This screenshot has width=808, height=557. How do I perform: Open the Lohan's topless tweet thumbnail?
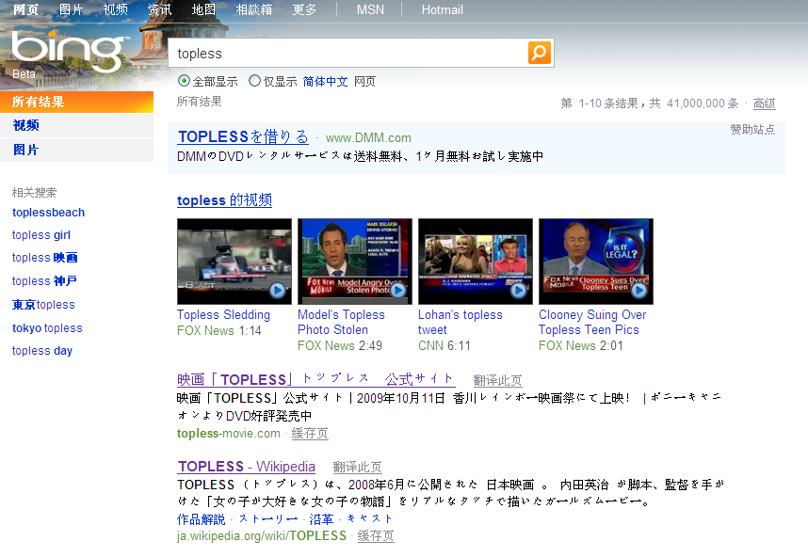(x=476, y=262)
